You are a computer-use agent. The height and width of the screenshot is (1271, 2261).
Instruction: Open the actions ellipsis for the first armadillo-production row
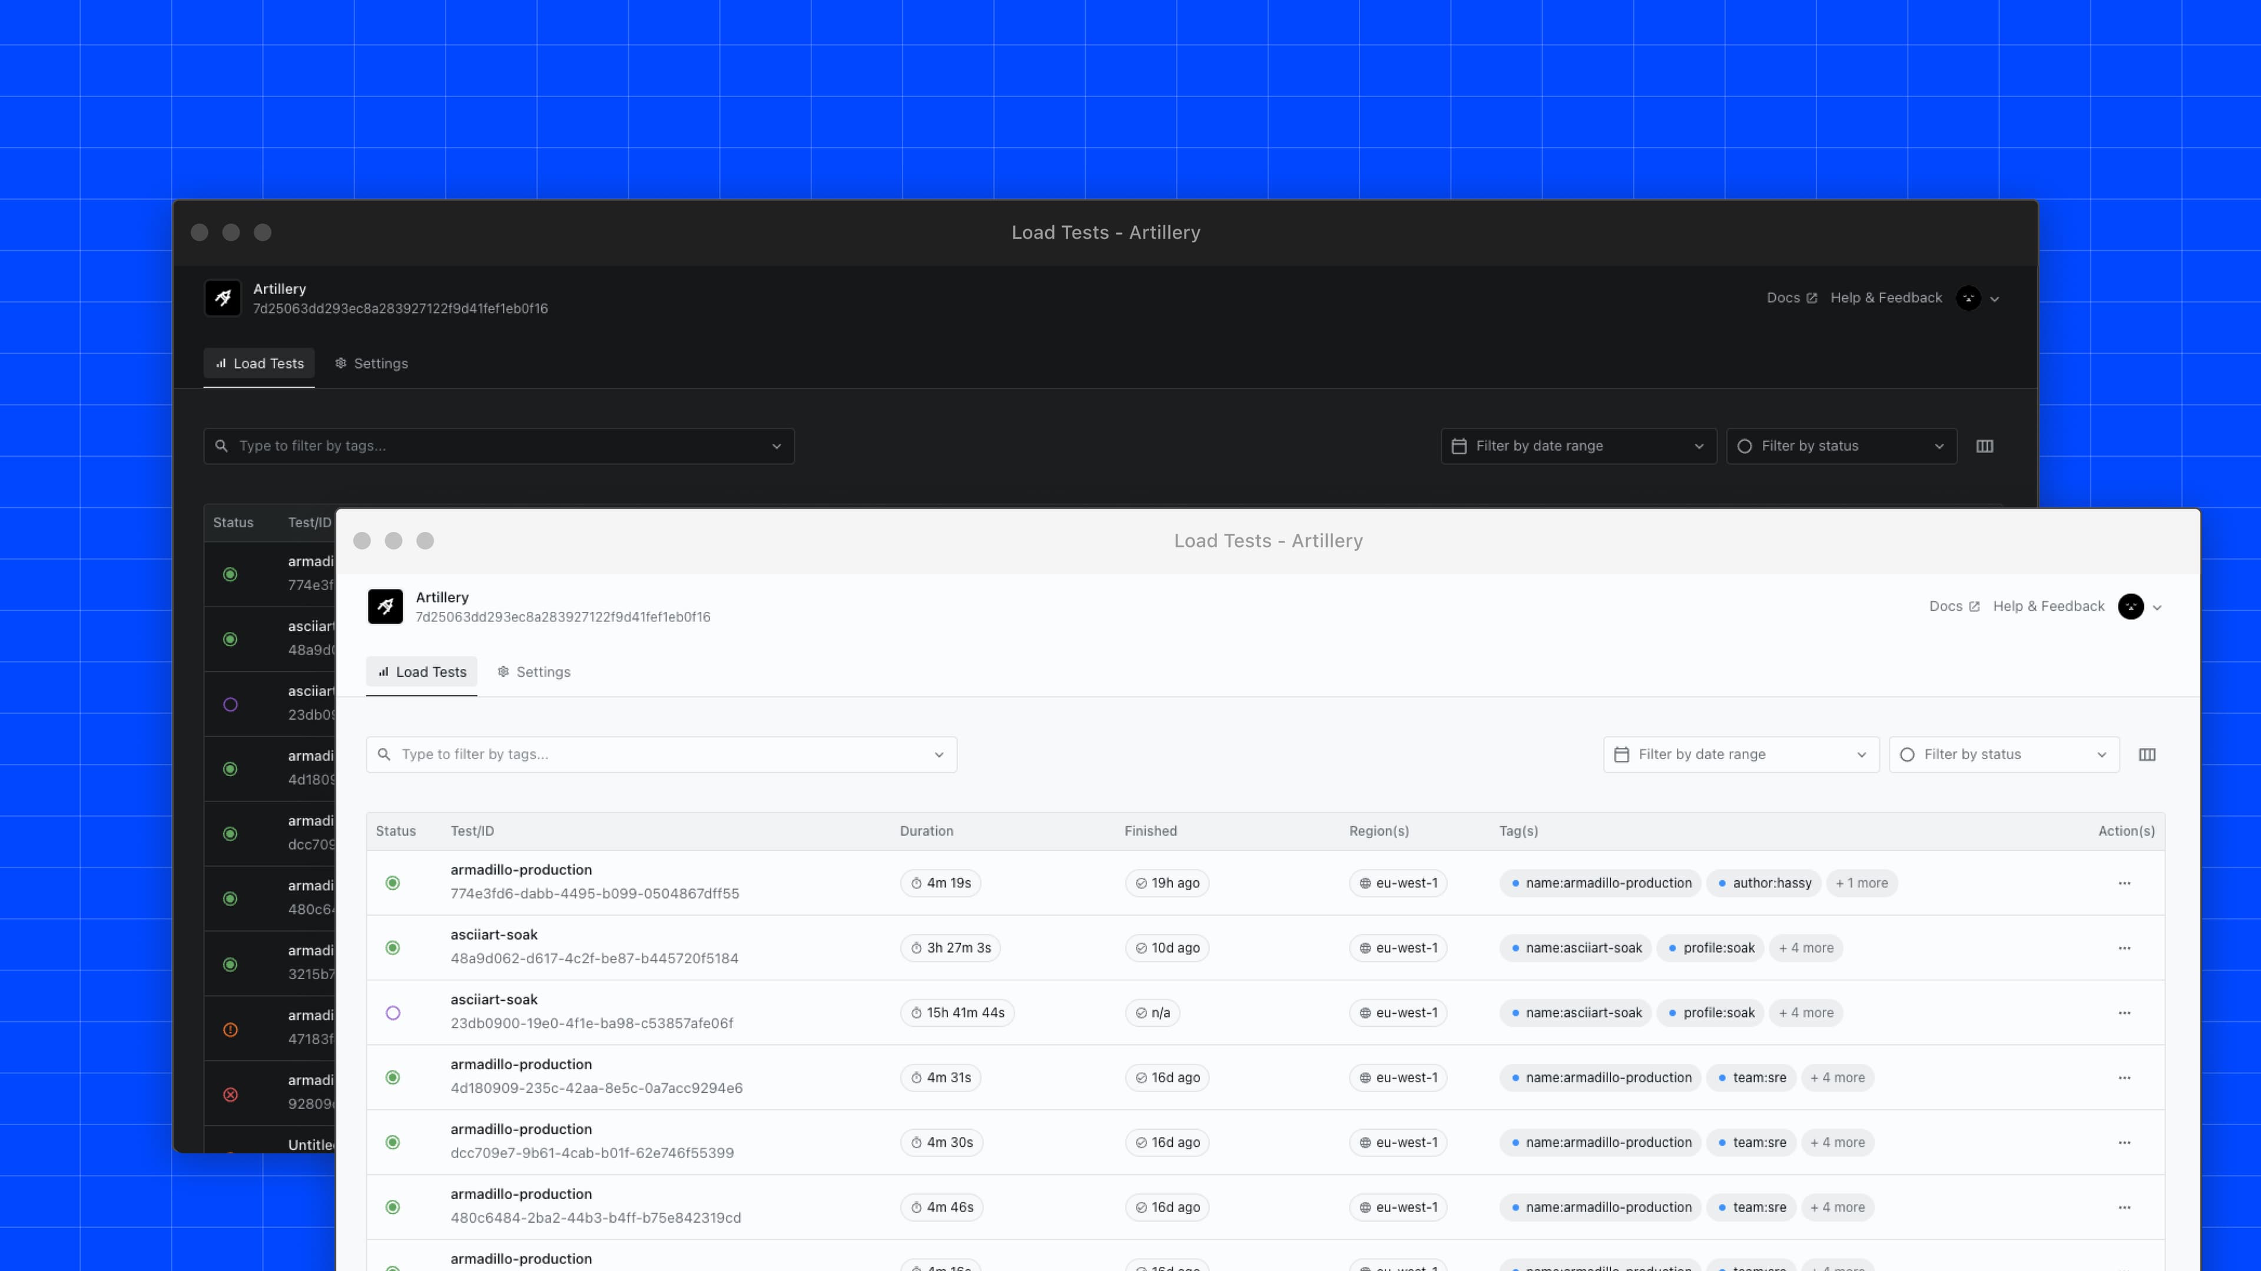coord(2125,883)
